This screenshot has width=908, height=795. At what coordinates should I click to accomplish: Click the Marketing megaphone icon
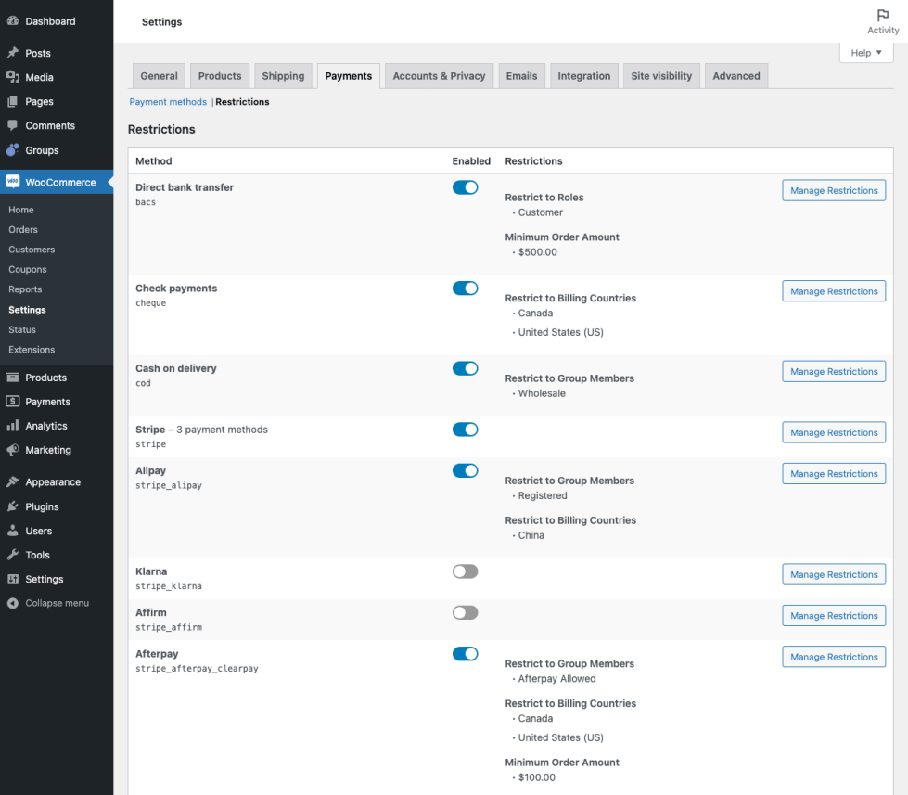[13, 450]
